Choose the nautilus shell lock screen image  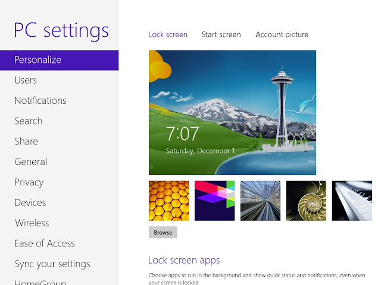[x=306, y=201]
